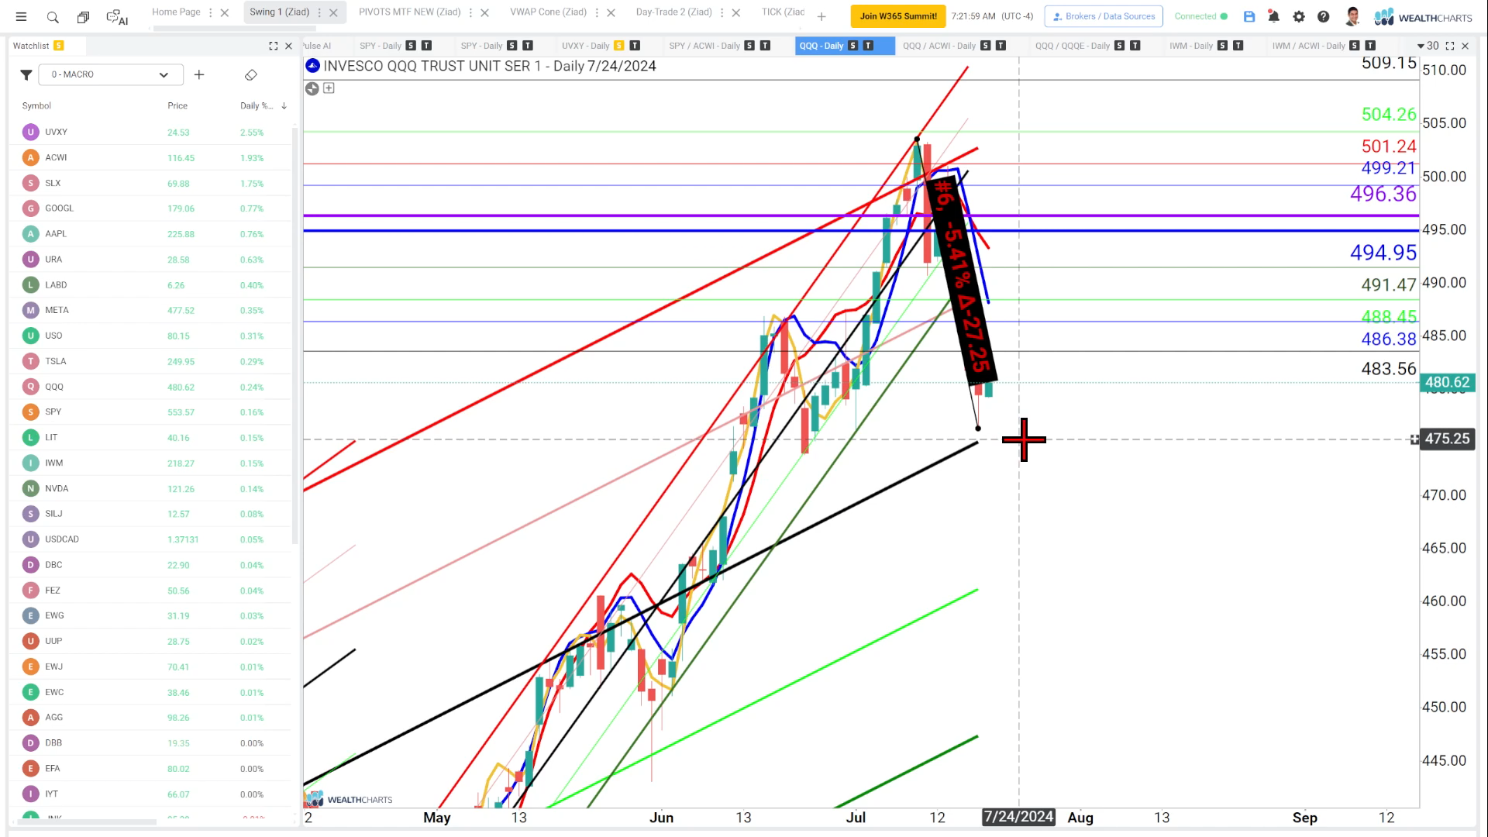Open the 30 tabs count dropdown
This screenshot has height=837, width=1488.
pos(1428,46)
